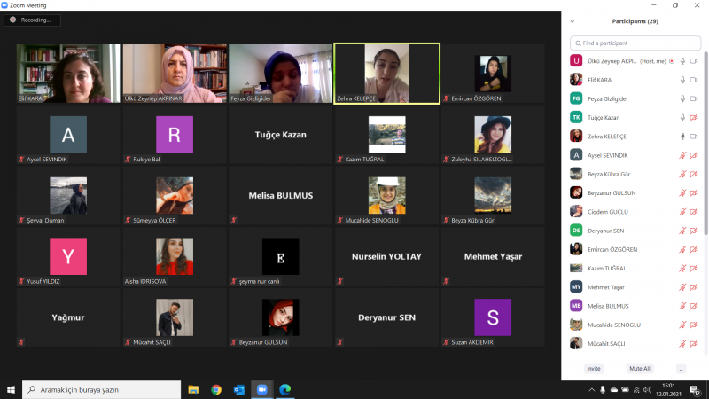Toggle Deryanur SEN's camera-off icon
709x399 pixels.
coord(694,230)
